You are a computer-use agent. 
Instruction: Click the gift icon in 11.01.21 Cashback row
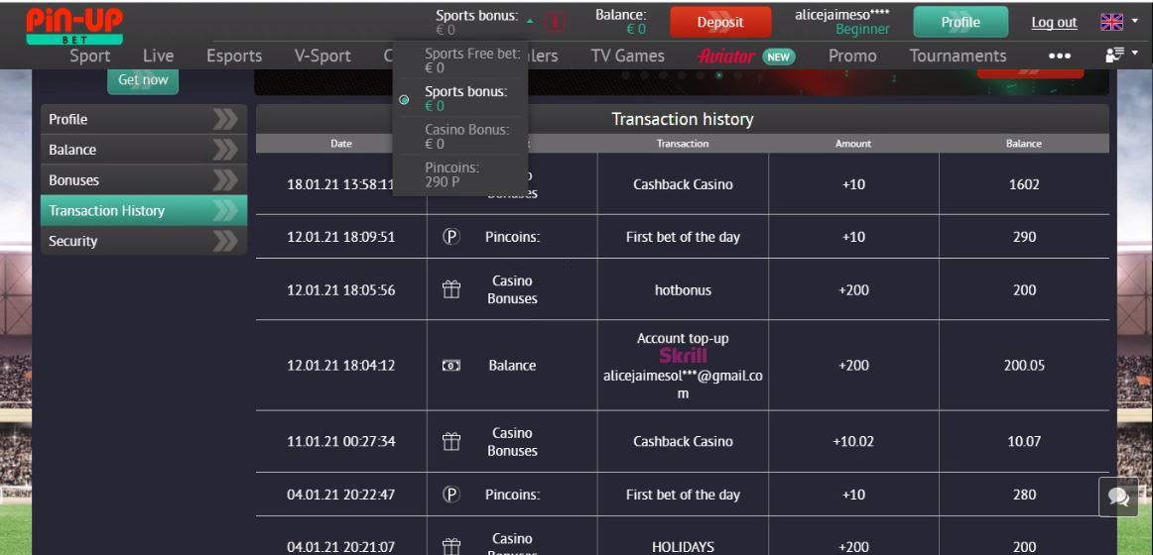(x=451, y=442)
